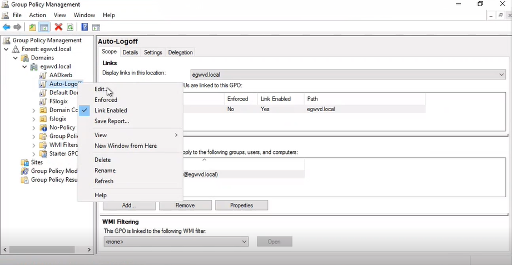Image resolution: width=512 pixels, height=265 pixels.
Task: Click the red X Delete toolbar icon
Action: tap(59, 27)
